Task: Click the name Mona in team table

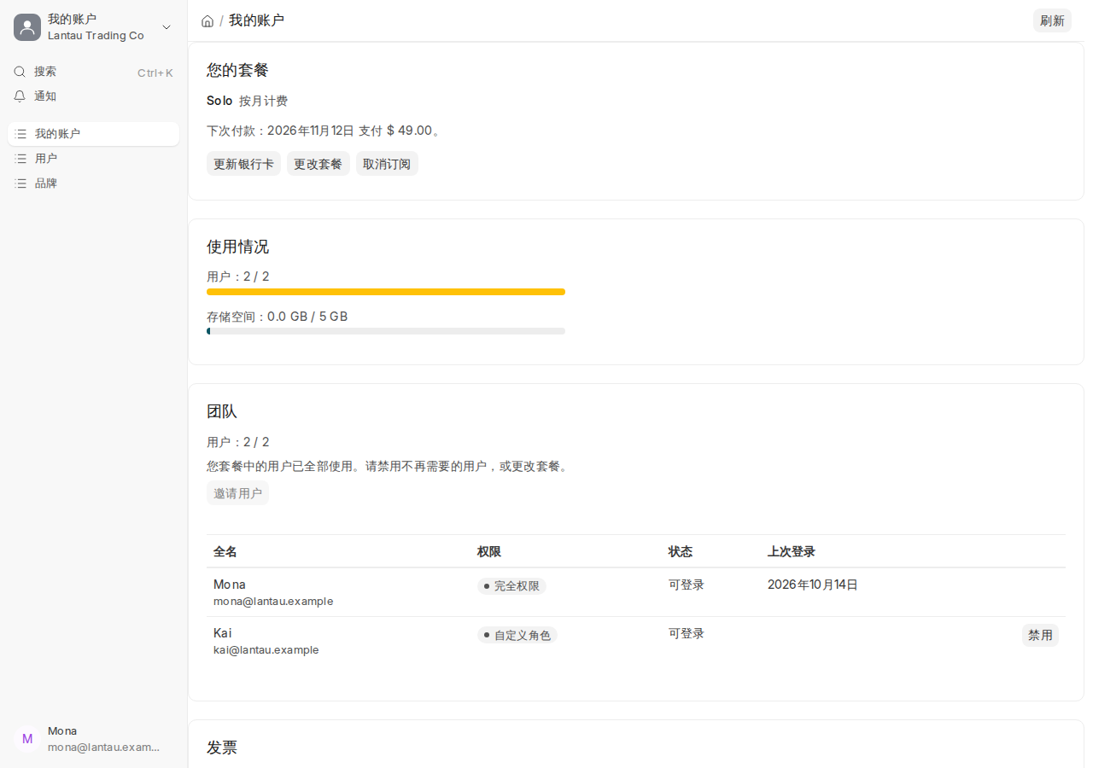Action: (230, 585)
